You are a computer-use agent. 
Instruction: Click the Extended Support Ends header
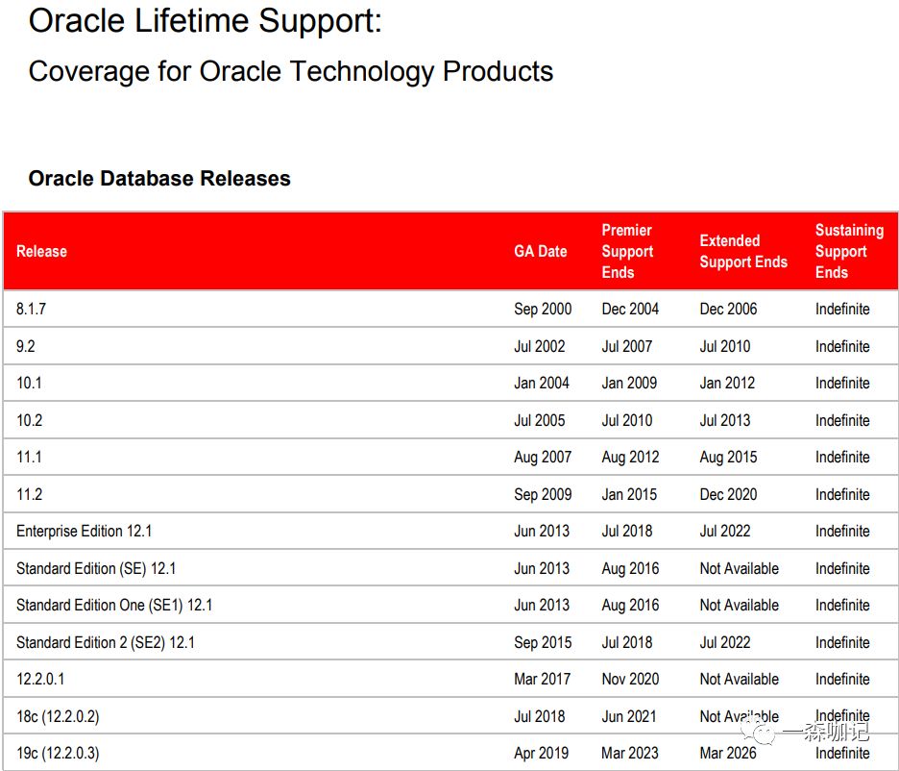[x=743, y=251]
